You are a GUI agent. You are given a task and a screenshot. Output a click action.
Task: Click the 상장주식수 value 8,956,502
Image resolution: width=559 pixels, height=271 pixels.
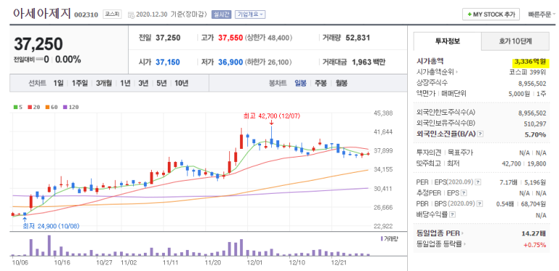click(532, 83)
